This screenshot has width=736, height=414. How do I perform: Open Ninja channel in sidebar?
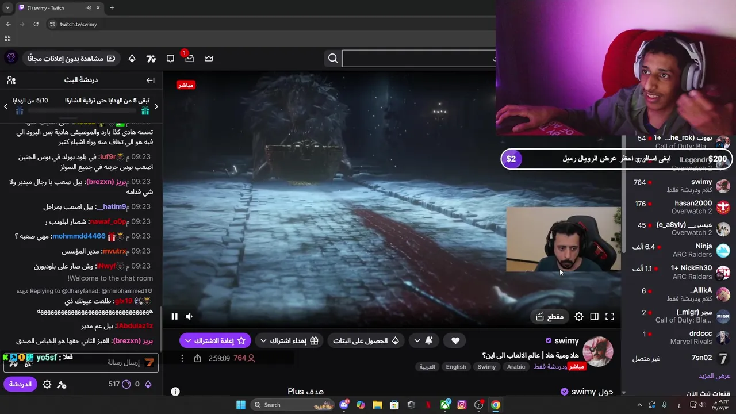pos(680,250)
